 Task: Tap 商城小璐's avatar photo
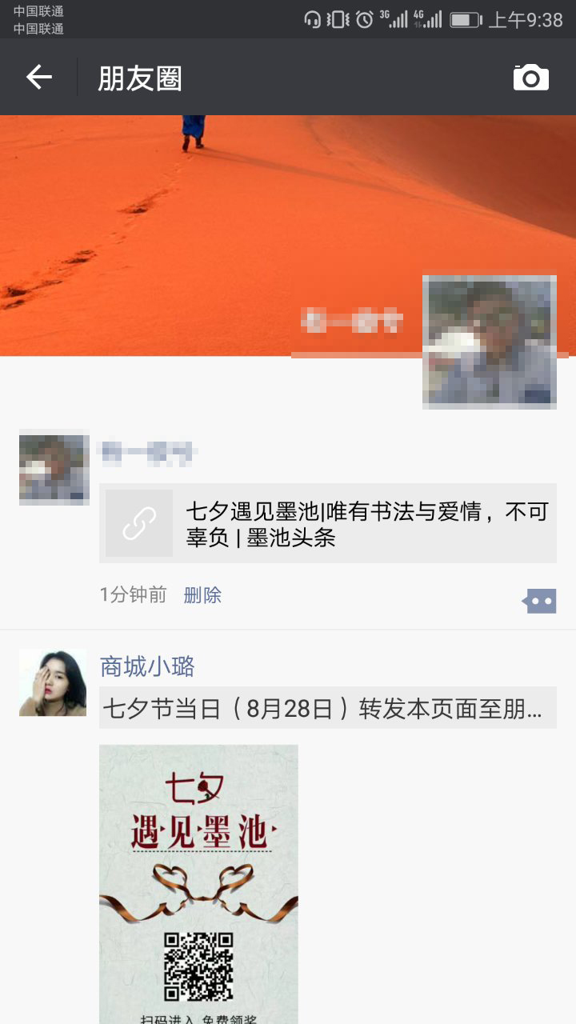point(53,682)
